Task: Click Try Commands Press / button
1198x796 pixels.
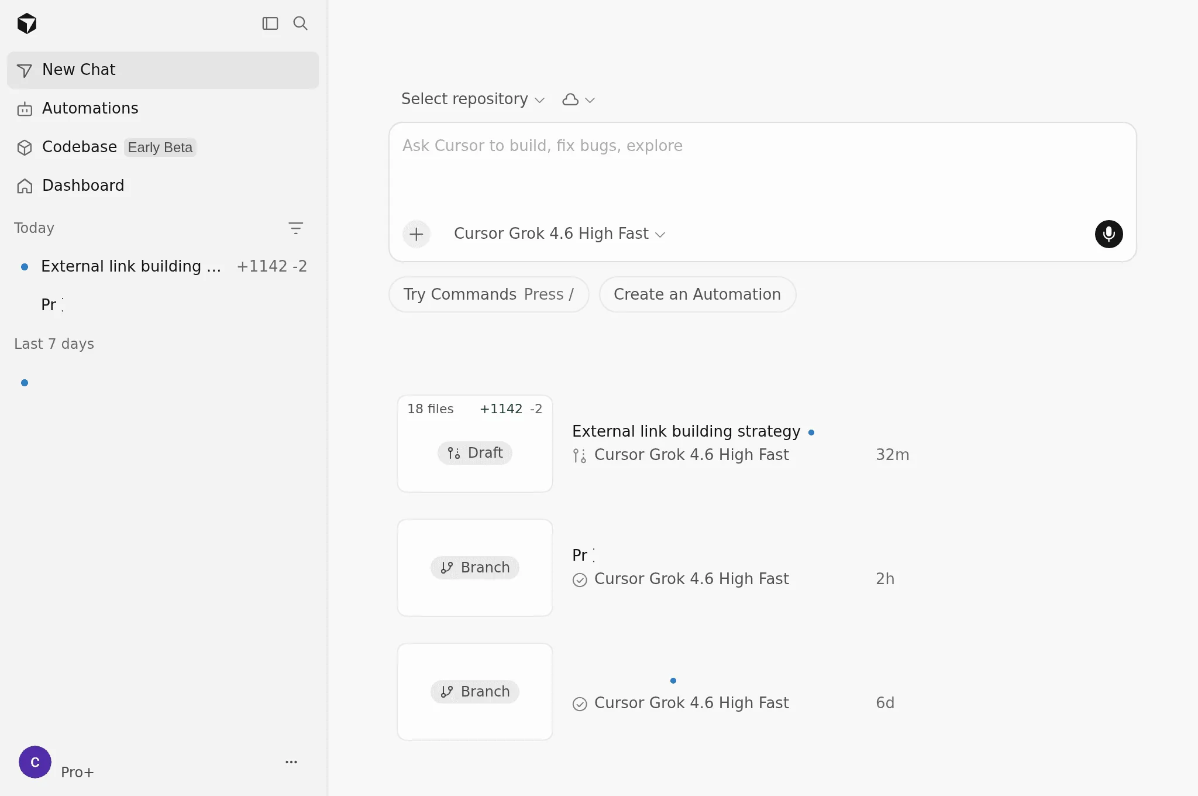Action: coord(488,294)
